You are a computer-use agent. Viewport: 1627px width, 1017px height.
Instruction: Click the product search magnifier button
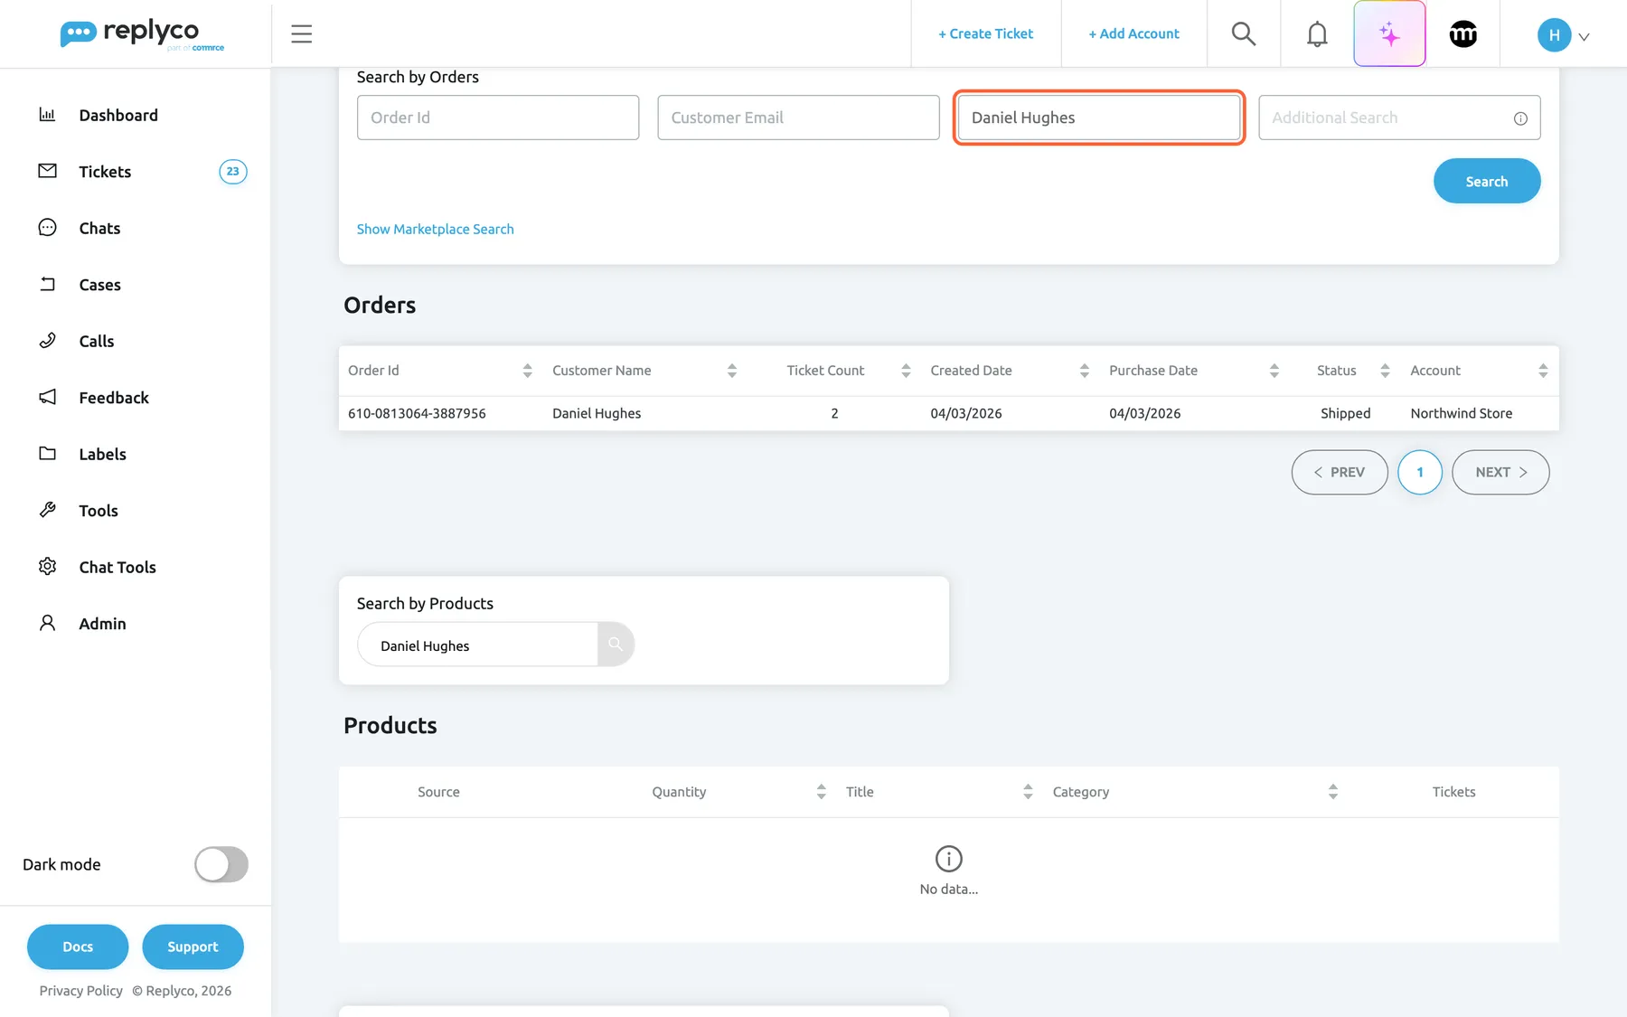coord(616,644)
